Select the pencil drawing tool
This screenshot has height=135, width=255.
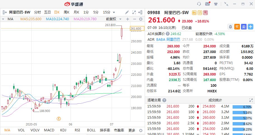coord(127,12)
